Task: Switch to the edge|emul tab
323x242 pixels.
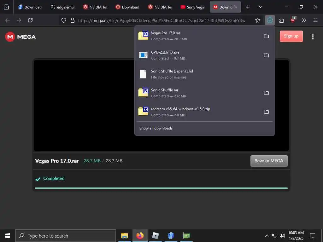Action: pos(62,7)
